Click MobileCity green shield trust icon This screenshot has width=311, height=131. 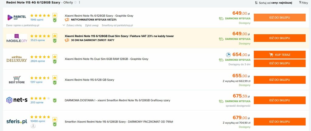click(x=55, y=41)
